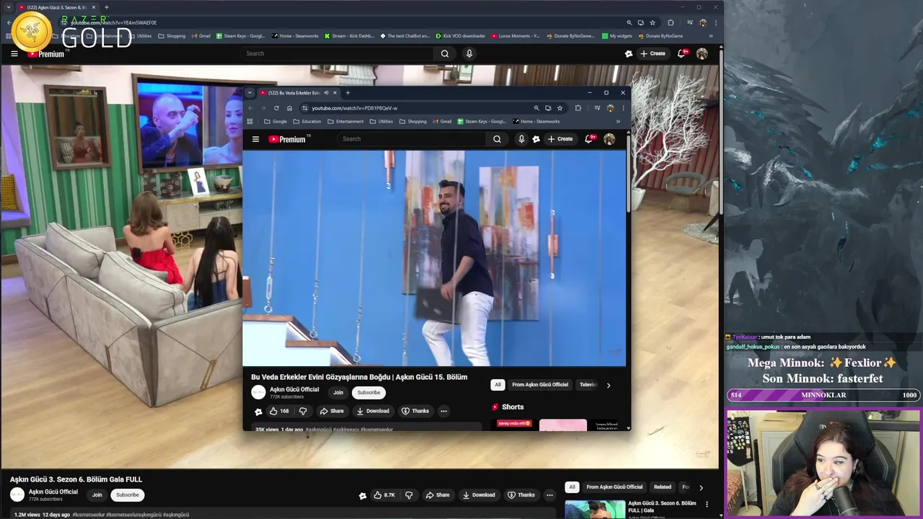Start voice search in the front YouTube window
The height and width of the screenshot is (519, 923).
click(521, 139)
